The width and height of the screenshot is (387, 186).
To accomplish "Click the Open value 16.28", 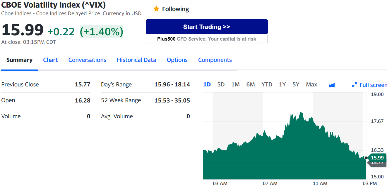I will (x=83, y=100).
